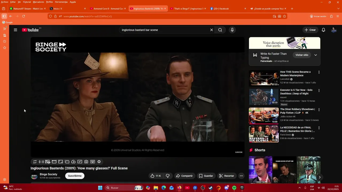Screen dimensions: 342x192
Task: Open options for La NECESIDAD de un FINAL video
Action: [x=319, y=128]
